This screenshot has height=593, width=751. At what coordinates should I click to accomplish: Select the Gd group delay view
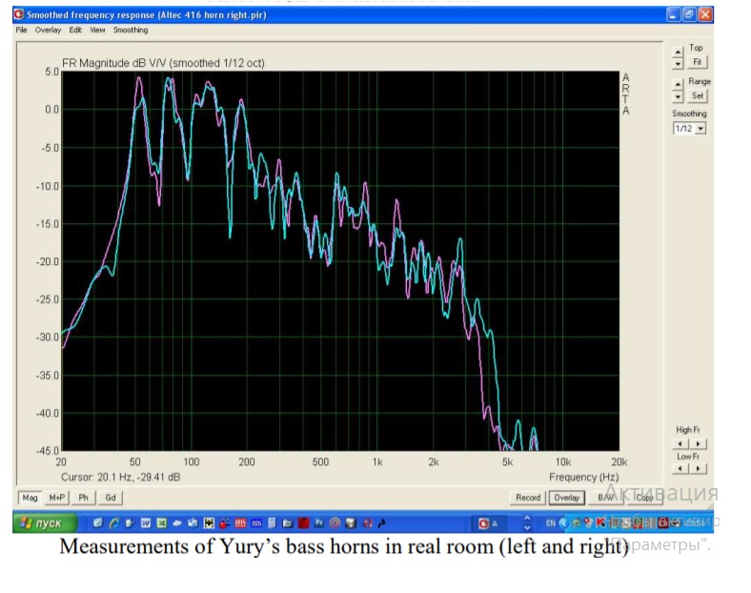coord(111,498)
